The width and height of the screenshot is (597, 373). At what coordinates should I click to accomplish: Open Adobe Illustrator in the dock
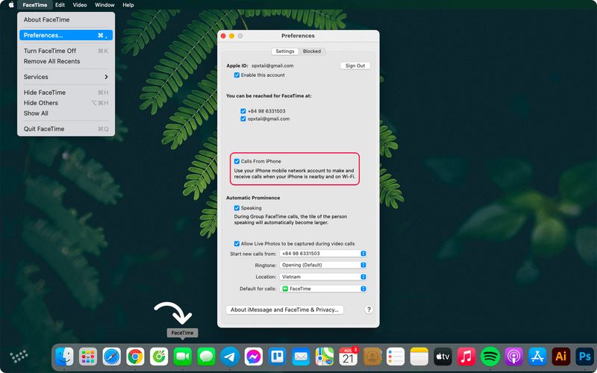pyautogui.click(x=561, y=357)
